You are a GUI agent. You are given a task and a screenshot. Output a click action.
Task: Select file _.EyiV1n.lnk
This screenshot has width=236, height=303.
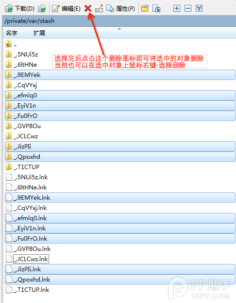pyautogui.click(x=120, y=228)
